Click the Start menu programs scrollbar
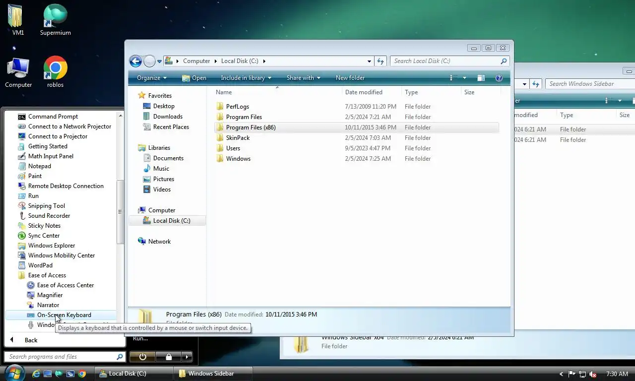The image size is (635, 381). pyautogui.click(x=120, y=212)
